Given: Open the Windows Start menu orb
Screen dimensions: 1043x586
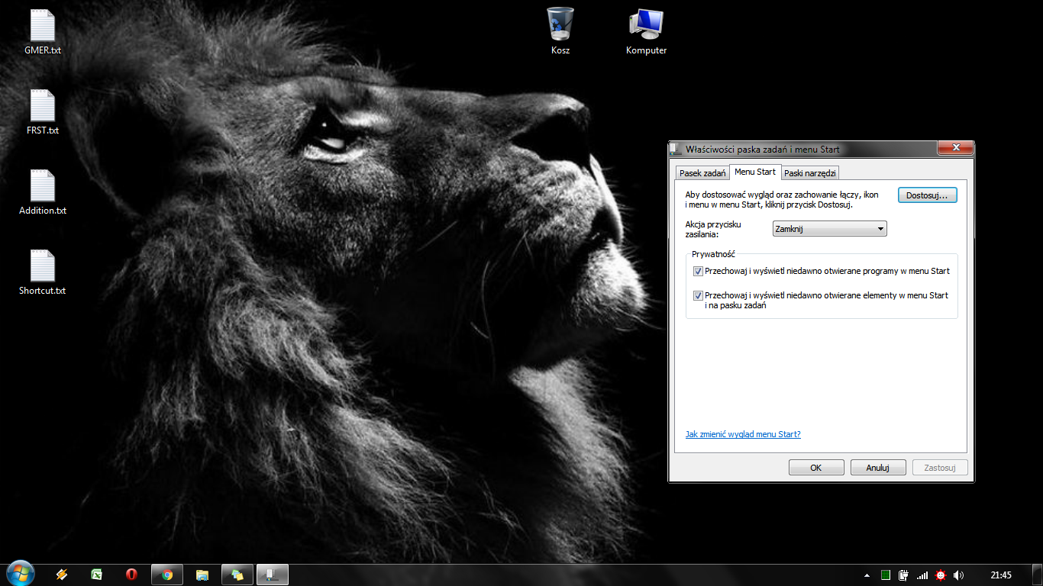Looking at the screenshot, I should 19,575.
